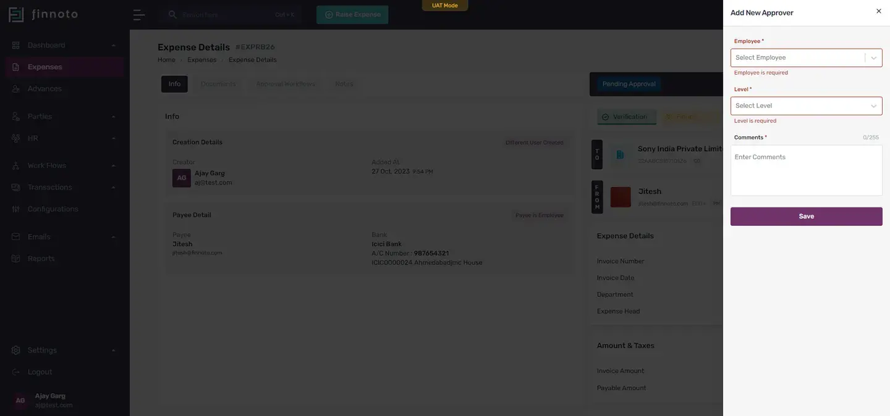Image resolution: width=890 pixels, height=416 pixels.
Task: Click the Settings gear icon
Action: (x=16, y=351)
